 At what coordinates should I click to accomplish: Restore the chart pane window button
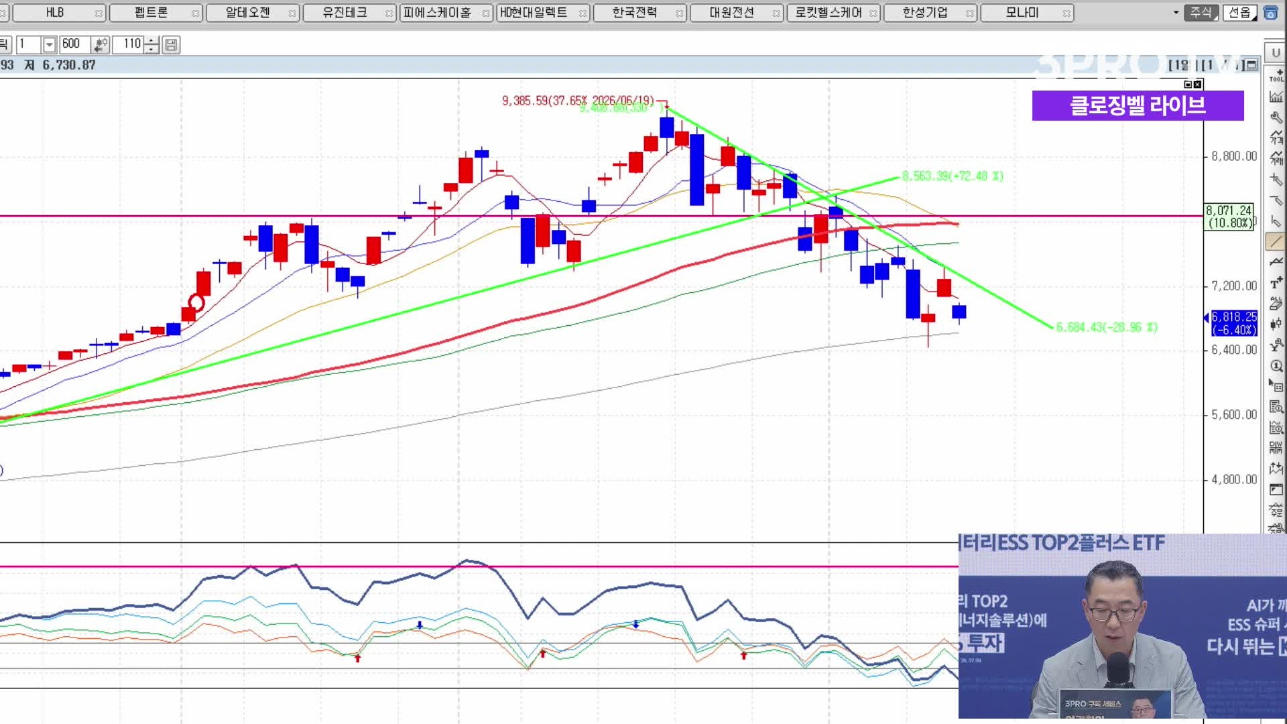[x=1188, y=84]
